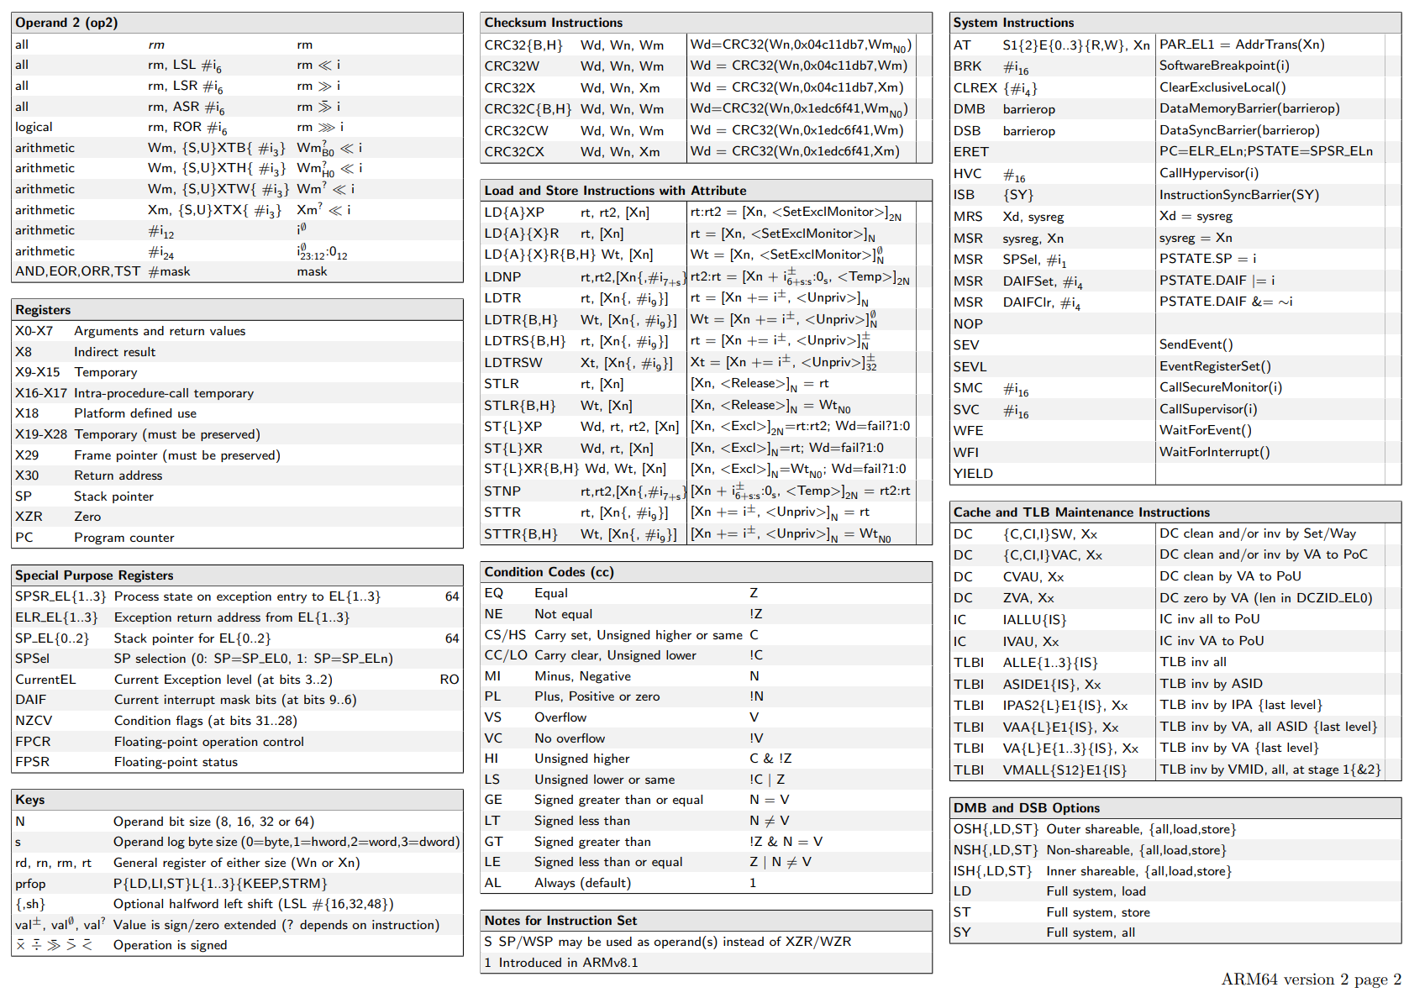Viewport: 1409px width, 998px height.
Task: Click the Condition Codes (cc) header
Action: tap(549, 572)
